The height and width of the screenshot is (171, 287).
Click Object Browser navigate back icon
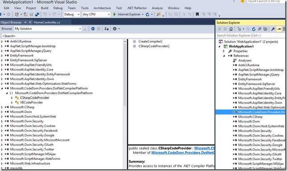93,29
